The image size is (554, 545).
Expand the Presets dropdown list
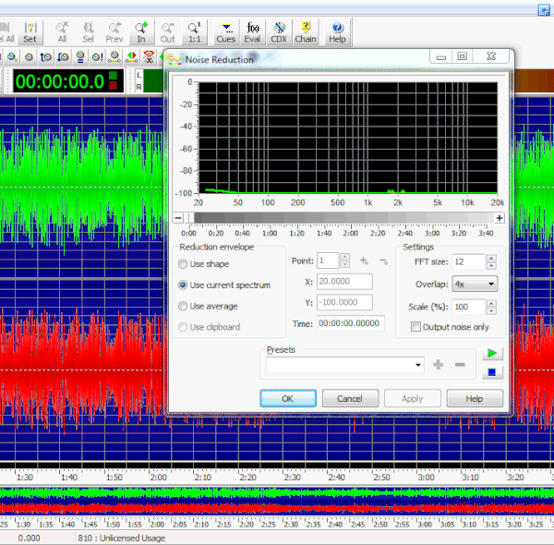[418, 366]
